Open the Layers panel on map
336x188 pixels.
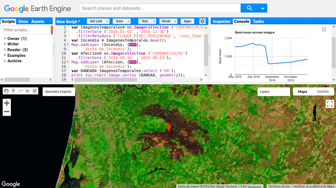pyautogui.click(x=274, y=92)
